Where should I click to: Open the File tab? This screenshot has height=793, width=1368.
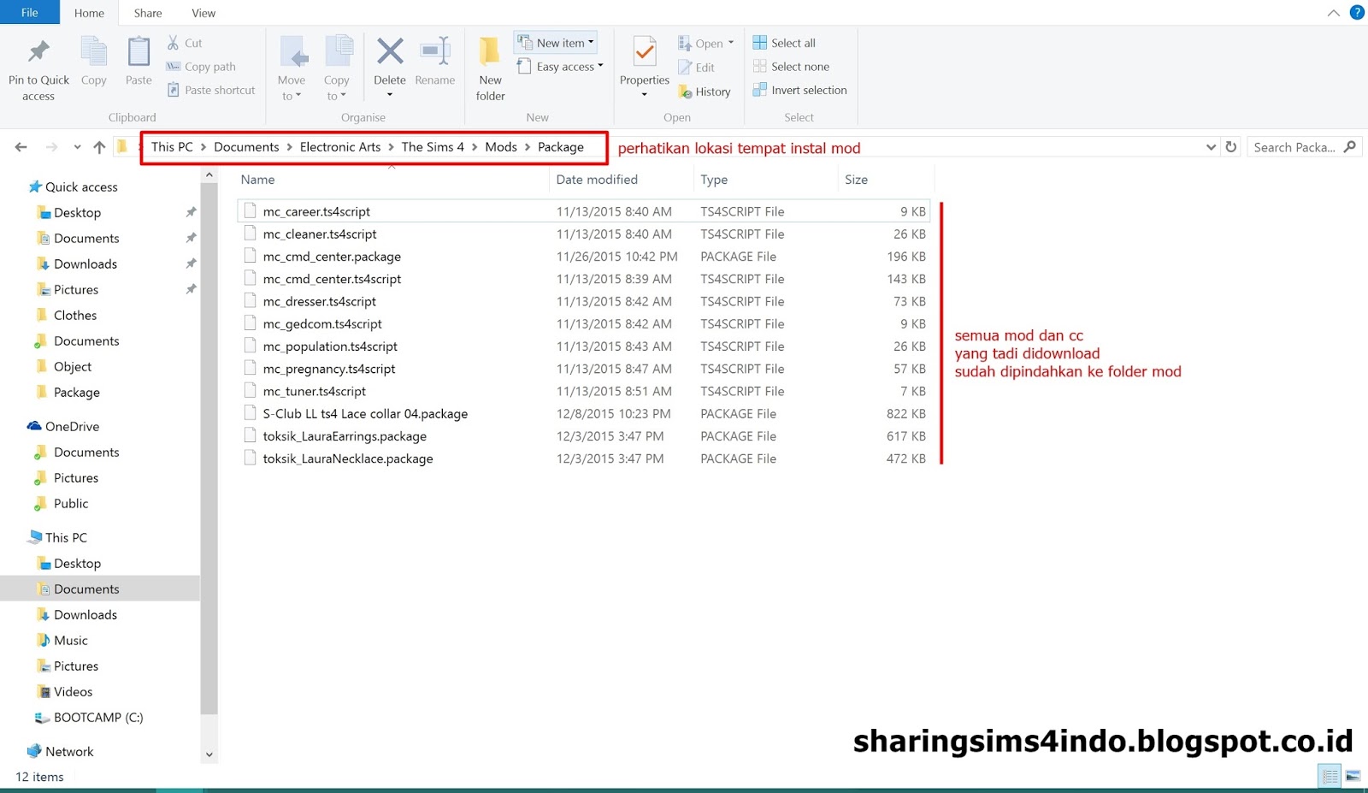30,13
